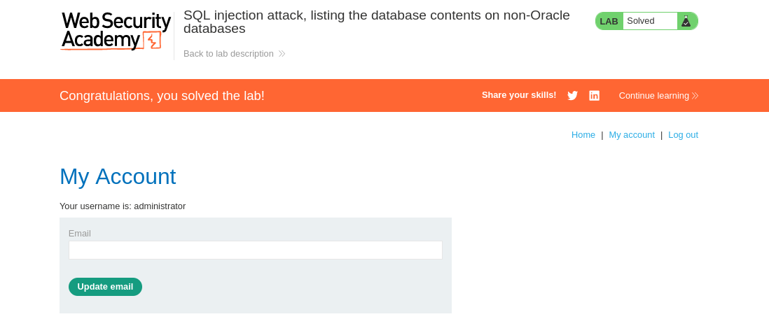
Task: Click the lab flask icon
Action: 686,21
